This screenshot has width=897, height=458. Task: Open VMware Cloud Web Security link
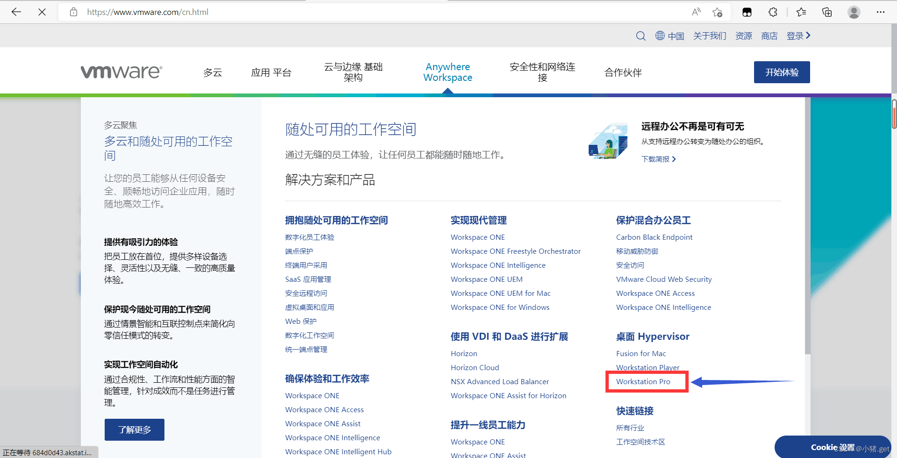(x=664, y=279)
